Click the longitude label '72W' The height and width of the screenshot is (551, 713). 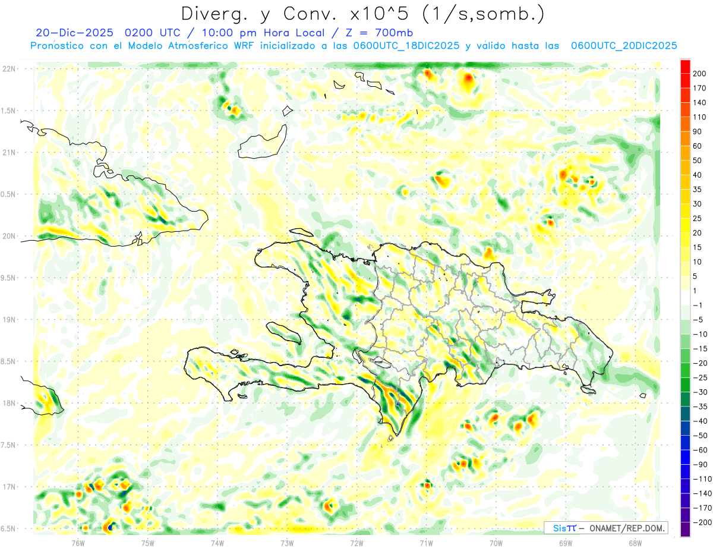coord(356,543)
